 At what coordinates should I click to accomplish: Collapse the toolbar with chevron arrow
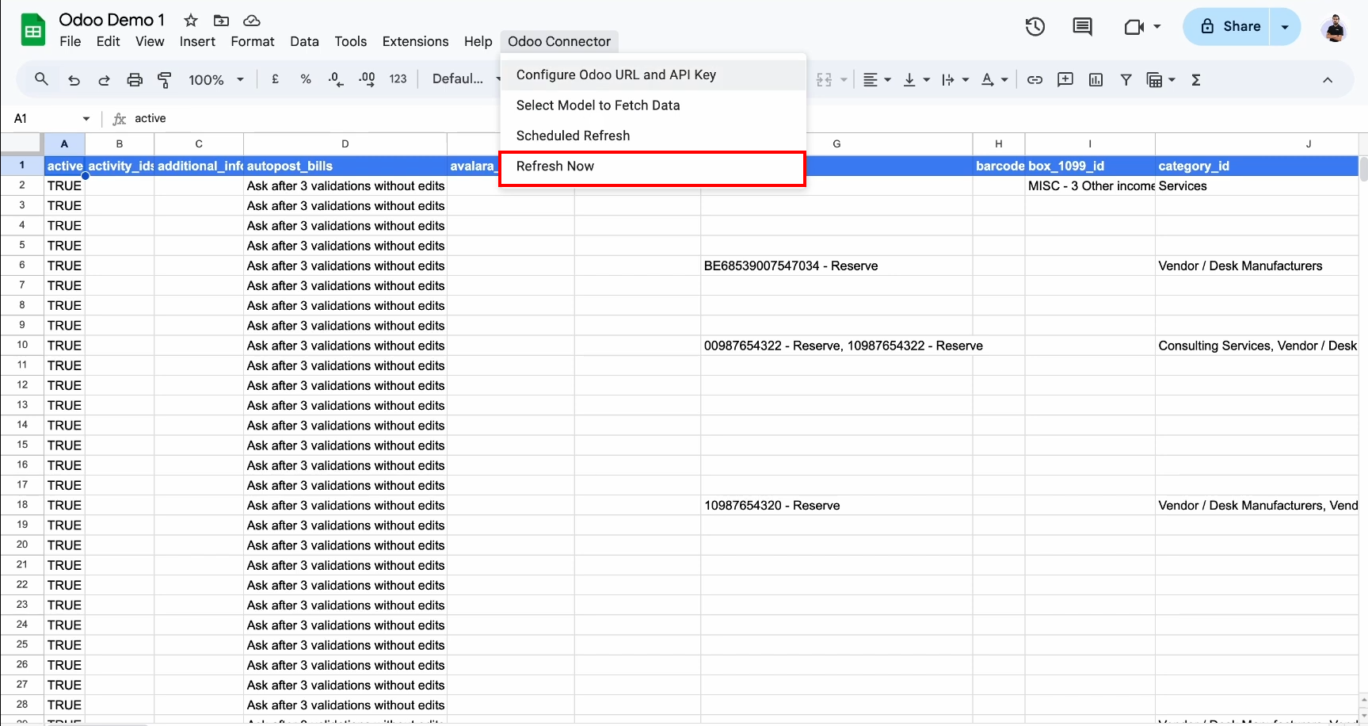[1328, 80]
